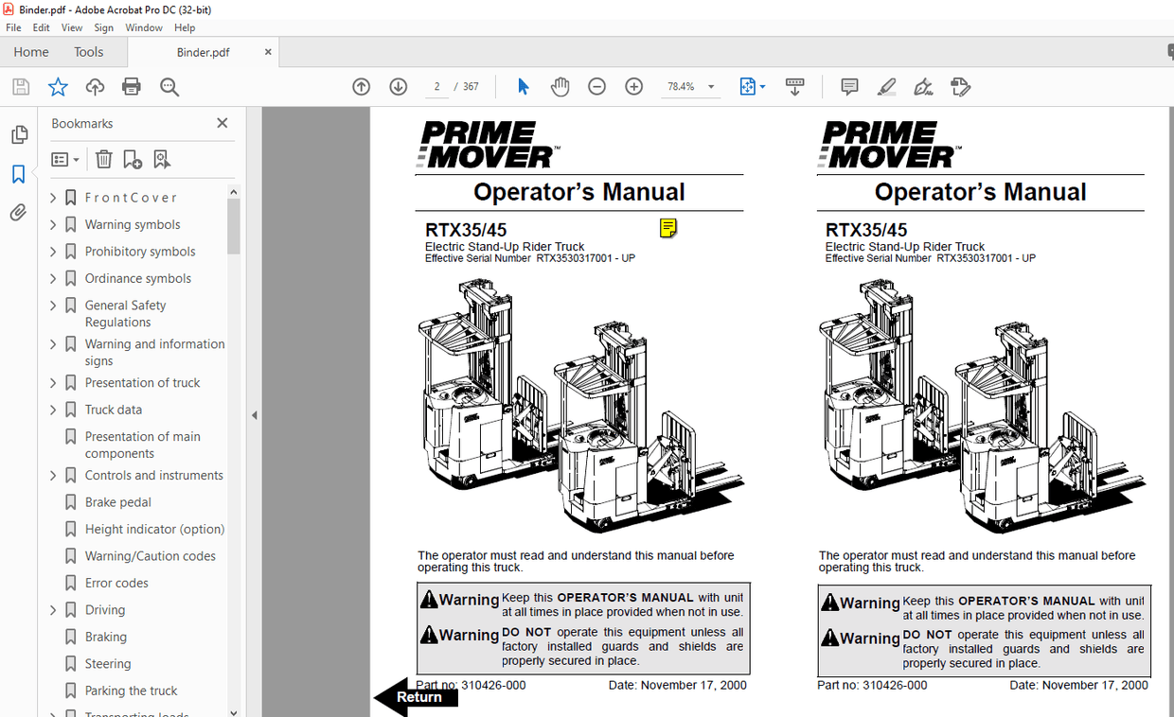Close the Bookmarks panel
This screenshot has height=717, width=1174.
222,123
